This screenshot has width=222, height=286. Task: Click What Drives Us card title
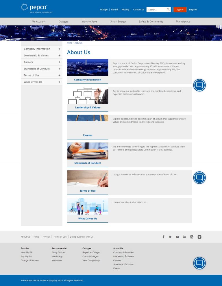[88, 219]
